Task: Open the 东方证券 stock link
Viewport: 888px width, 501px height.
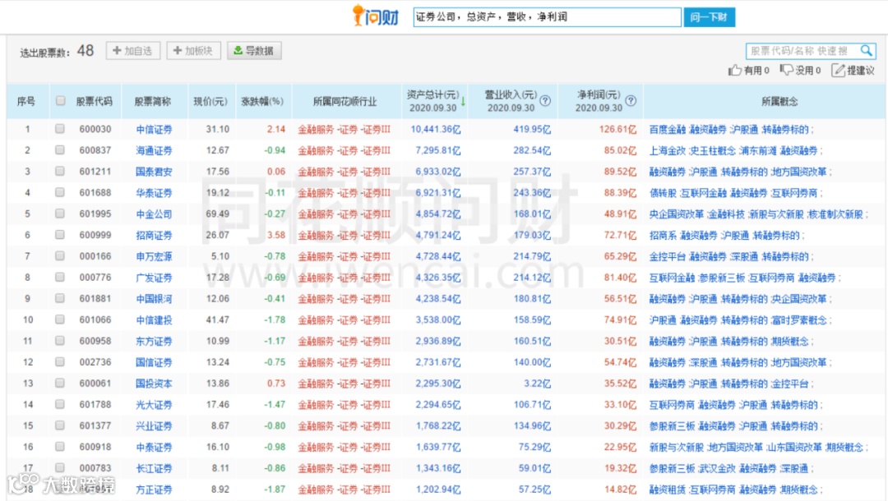Action: click(154, 342)
